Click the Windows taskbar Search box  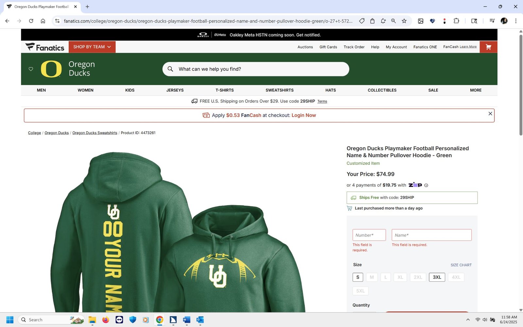click(x=51, y=320)
